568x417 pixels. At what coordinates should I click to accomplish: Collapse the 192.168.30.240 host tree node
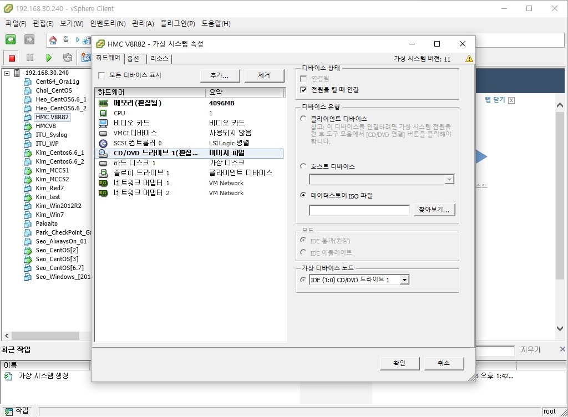click(7, 73)
